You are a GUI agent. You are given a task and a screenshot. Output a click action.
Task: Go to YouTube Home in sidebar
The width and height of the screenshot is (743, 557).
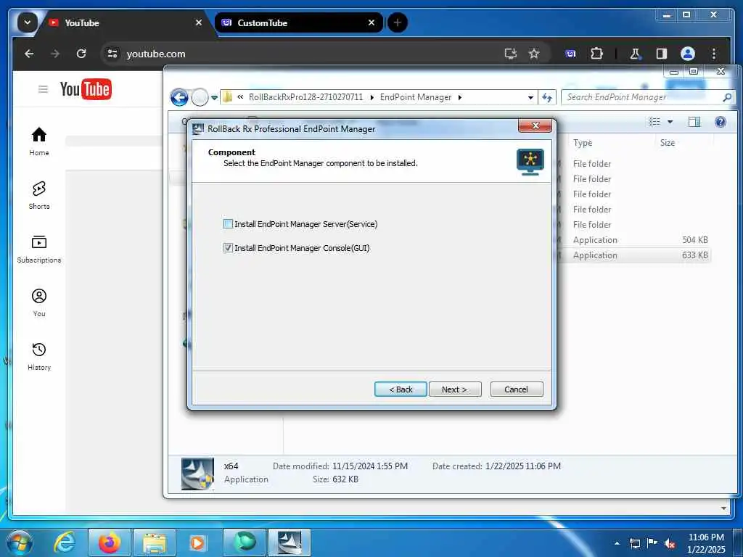[x=39, y=141]
